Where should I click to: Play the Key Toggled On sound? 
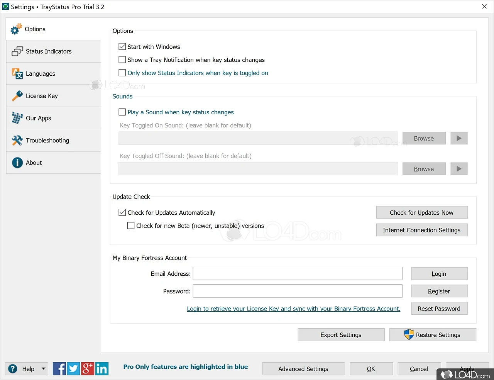pyautogui.click(x=459, y=138)
